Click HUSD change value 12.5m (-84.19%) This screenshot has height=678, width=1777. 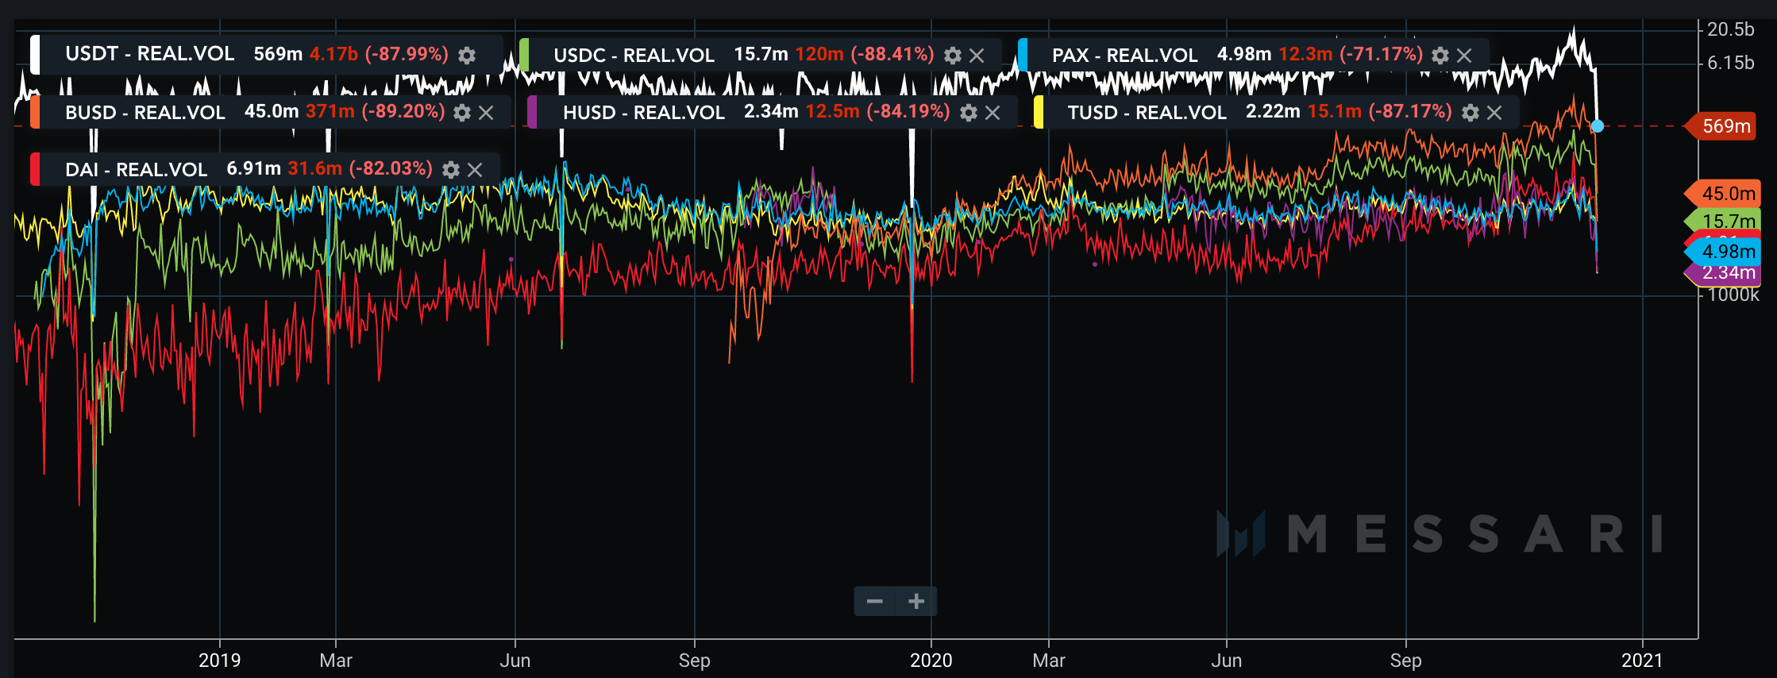click(877, 111)
